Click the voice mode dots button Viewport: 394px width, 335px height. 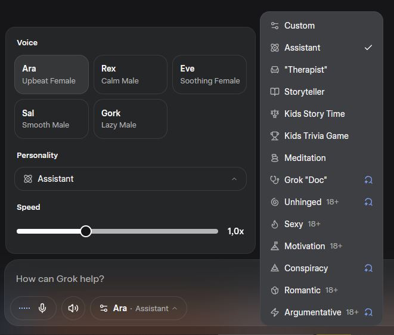click(24, 308)
